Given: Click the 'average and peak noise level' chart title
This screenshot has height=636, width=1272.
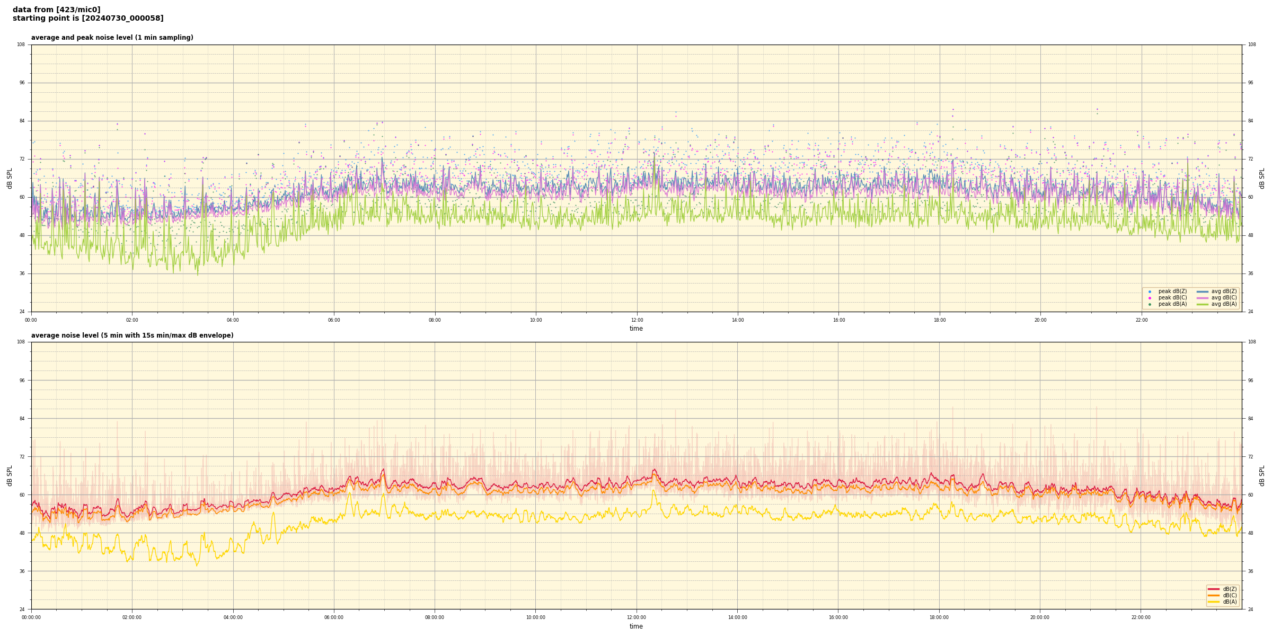Looking at the screenshot, I should tap(112, 38).
